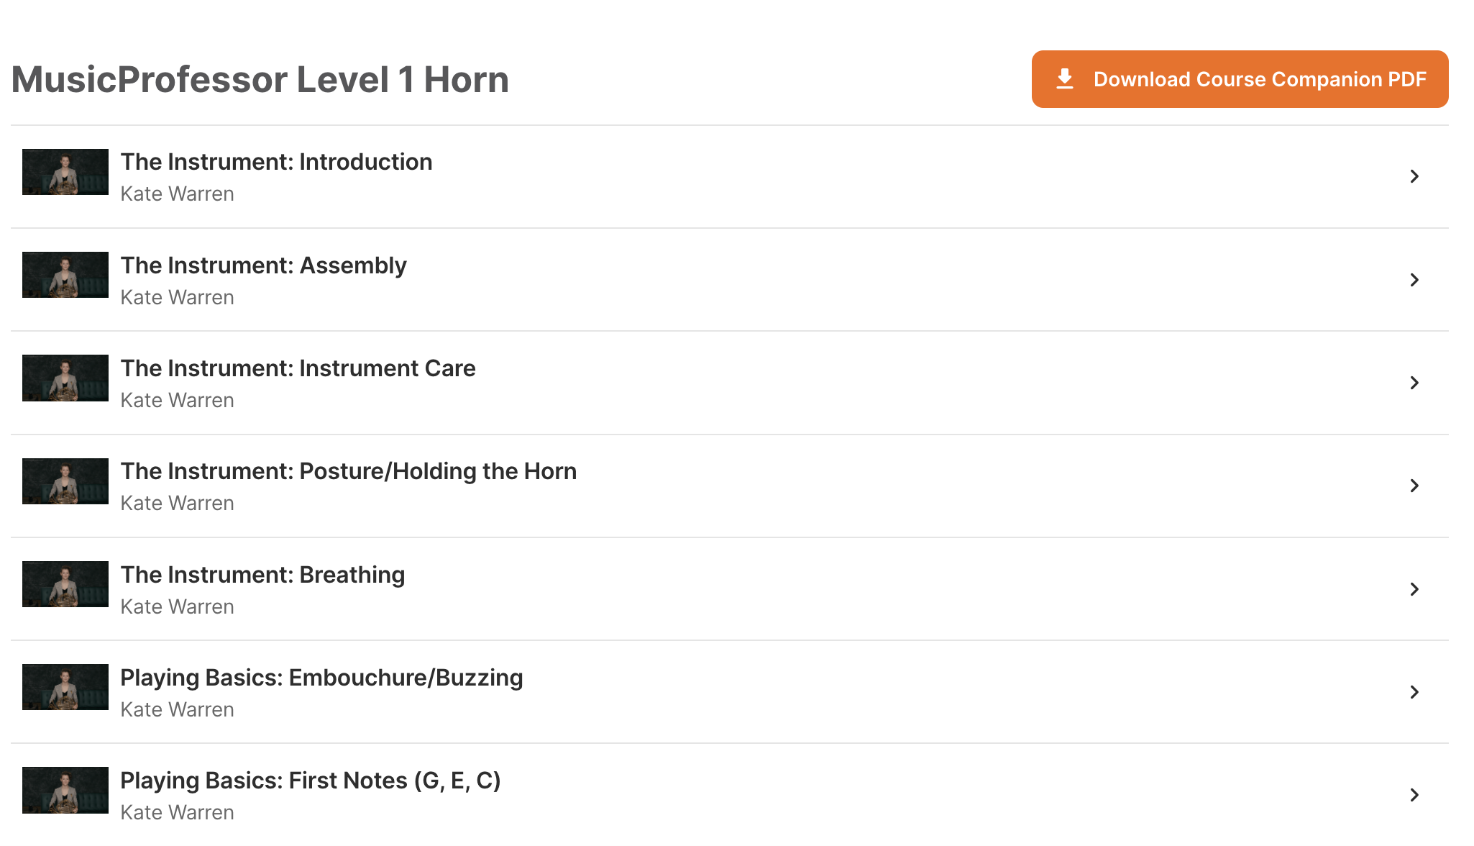1474x846 pixels.
Task: Open "The Instrument: Introduction" lesson title
Action: pos(276,162)
